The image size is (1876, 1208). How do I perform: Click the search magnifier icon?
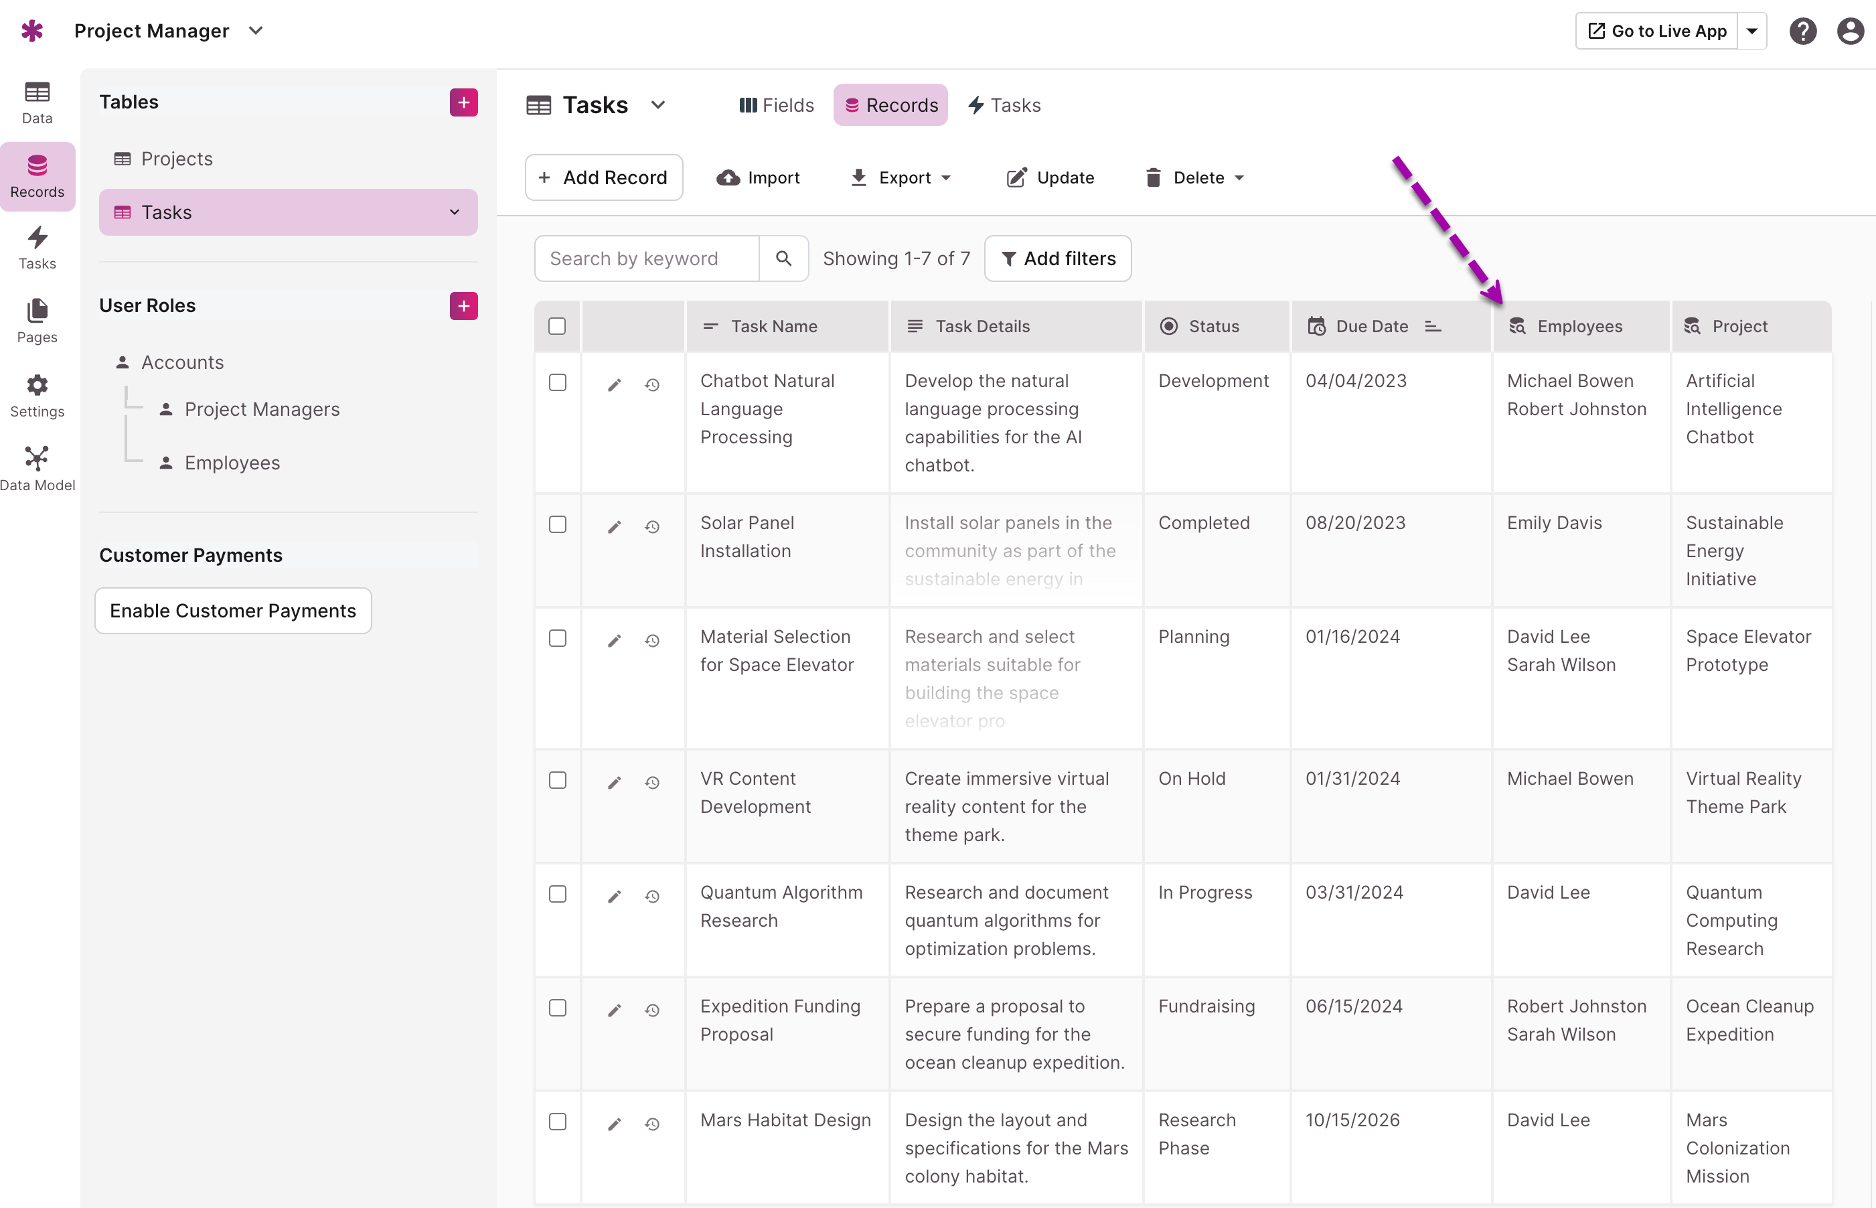point(783,259)
